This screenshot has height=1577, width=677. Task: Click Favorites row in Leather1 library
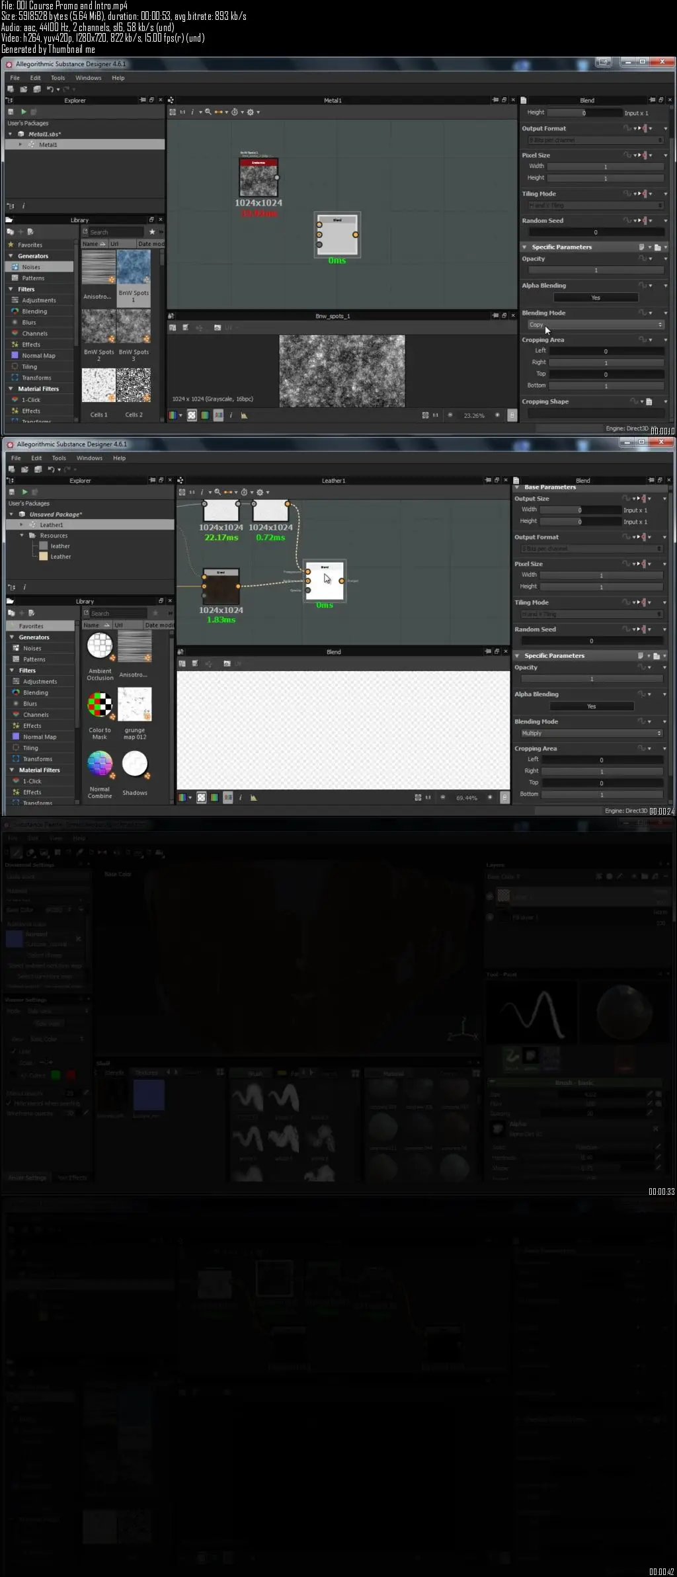[40, 626]
